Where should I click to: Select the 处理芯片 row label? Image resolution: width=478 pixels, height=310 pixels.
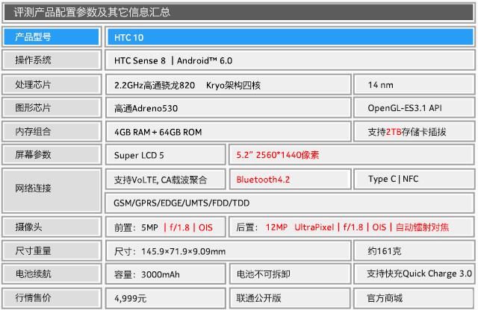(x=51, y=84)
